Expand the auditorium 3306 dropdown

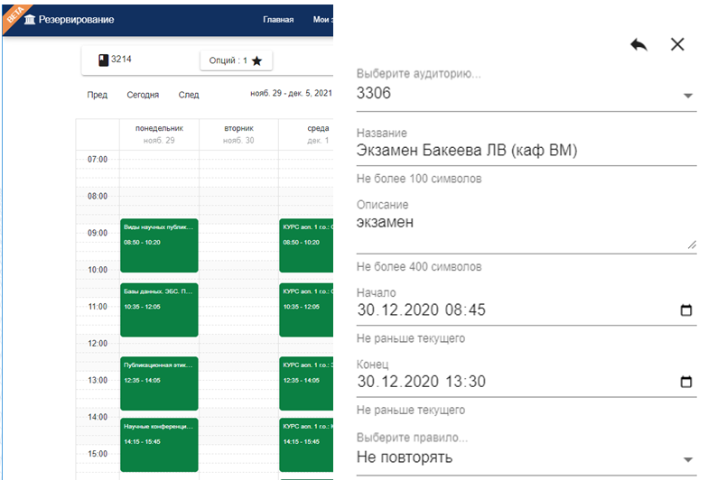(x=687, y=96)
